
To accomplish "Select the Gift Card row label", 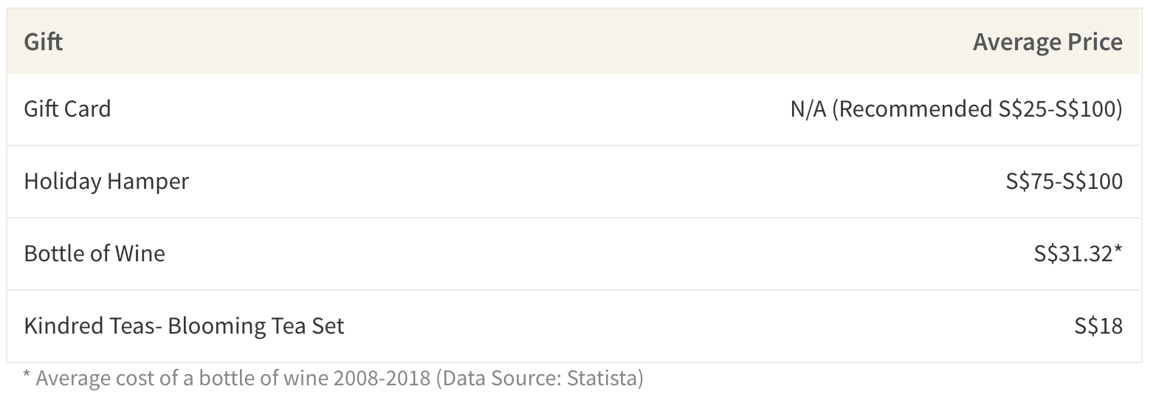I will tap(67, 108).
